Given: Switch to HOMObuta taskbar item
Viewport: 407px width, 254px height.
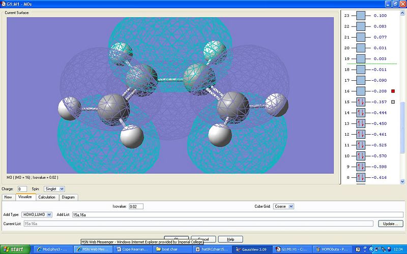Looking at the screenshot, I should (x=332, y=249).
